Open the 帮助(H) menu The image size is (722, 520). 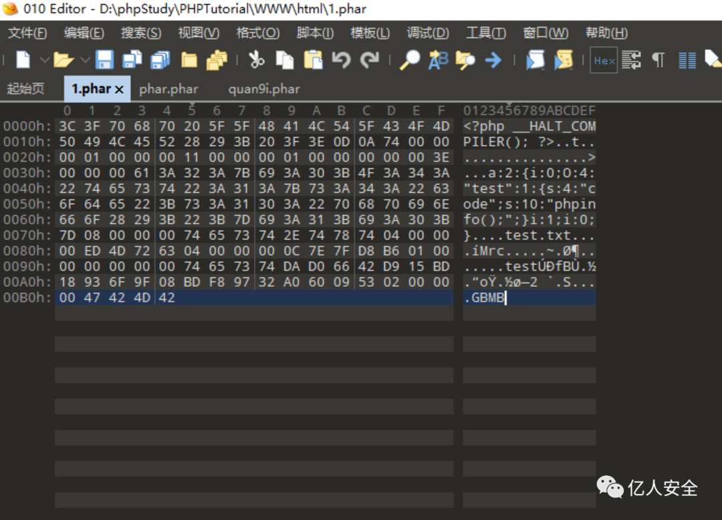click(607, 33)
